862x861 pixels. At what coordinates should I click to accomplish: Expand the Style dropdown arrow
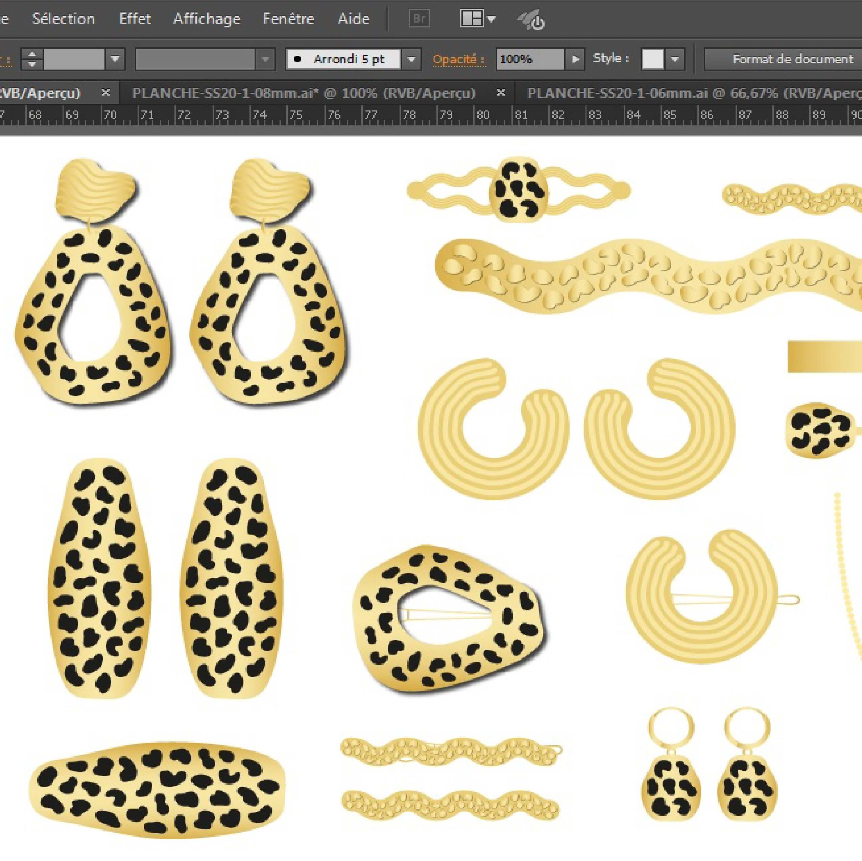(675, 59)
